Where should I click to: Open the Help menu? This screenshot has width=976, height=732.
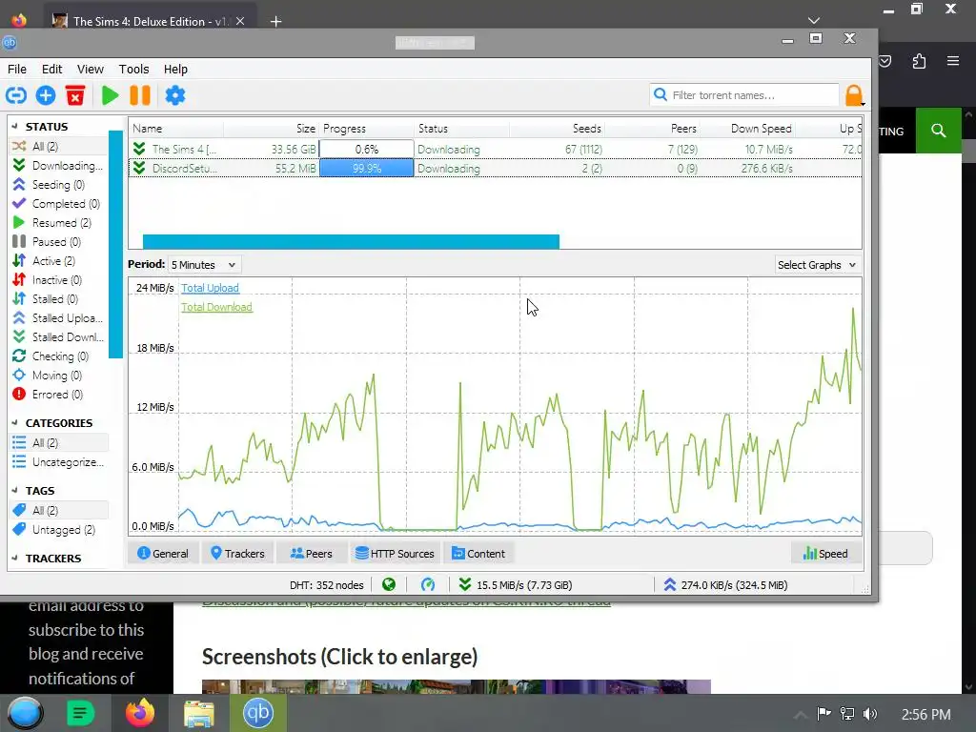point(175,69)
